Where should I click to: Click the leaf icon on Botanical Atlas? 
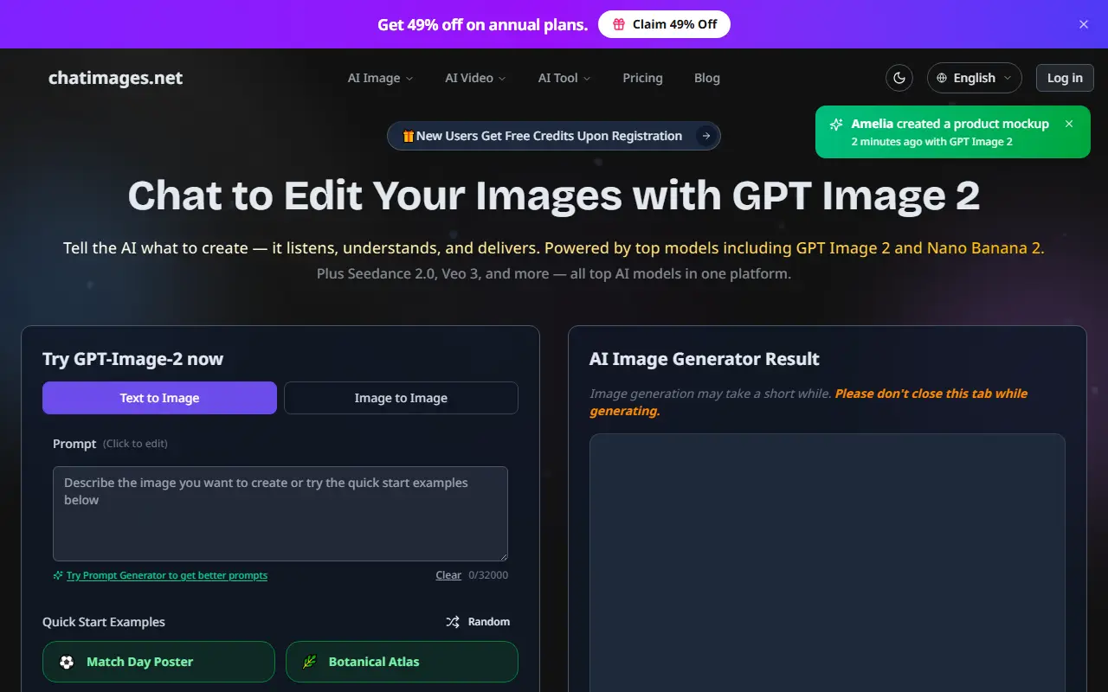tap(309, 663)
